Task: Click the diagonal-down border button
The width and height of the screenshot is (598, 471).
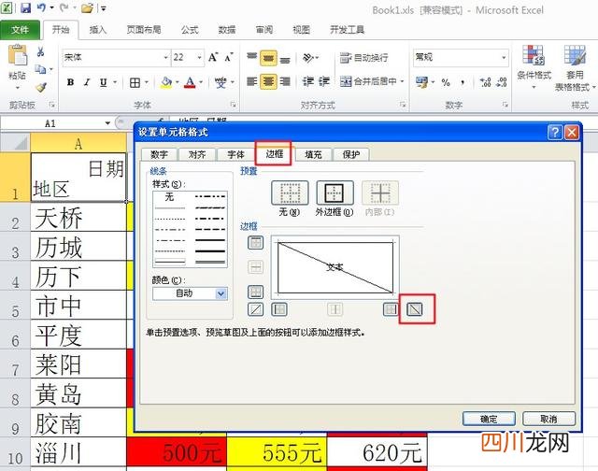Action: point(415,309)
